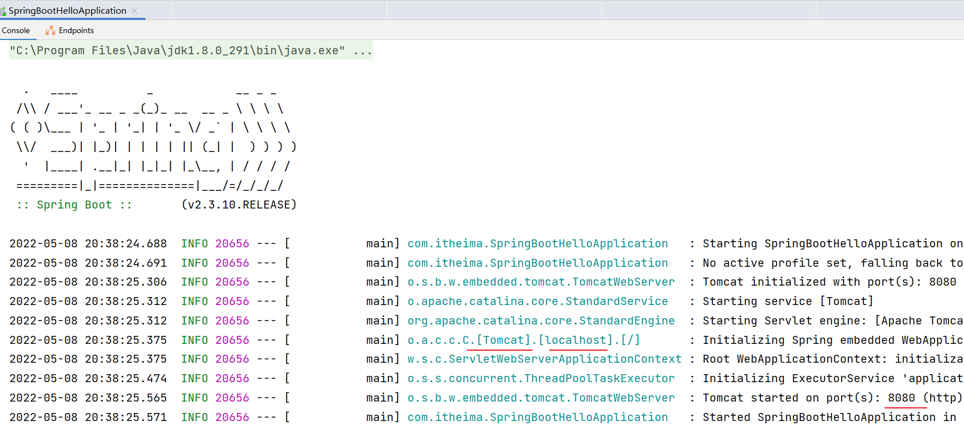Screen dimensions: 964x425
Task: Click timestamp 20:38:24.691 in the log
Action: 126,263
